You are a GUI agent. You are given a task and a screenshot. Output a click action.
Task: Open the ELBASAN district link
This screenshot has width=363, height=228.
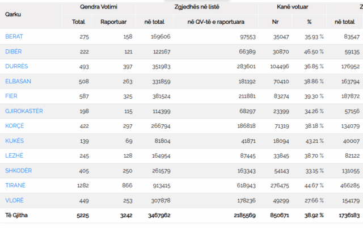(18, 81)
